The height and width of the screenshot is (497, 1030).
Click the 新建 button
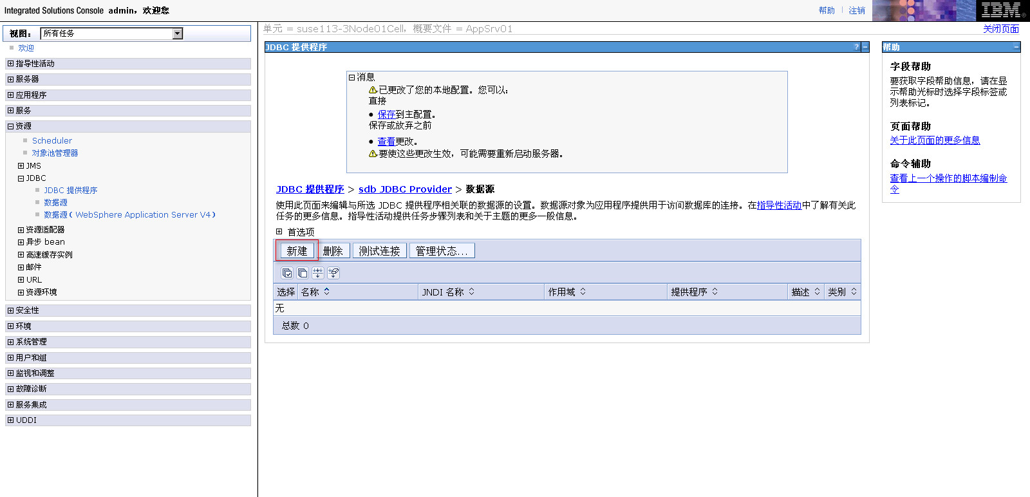(x=297, y=251)
